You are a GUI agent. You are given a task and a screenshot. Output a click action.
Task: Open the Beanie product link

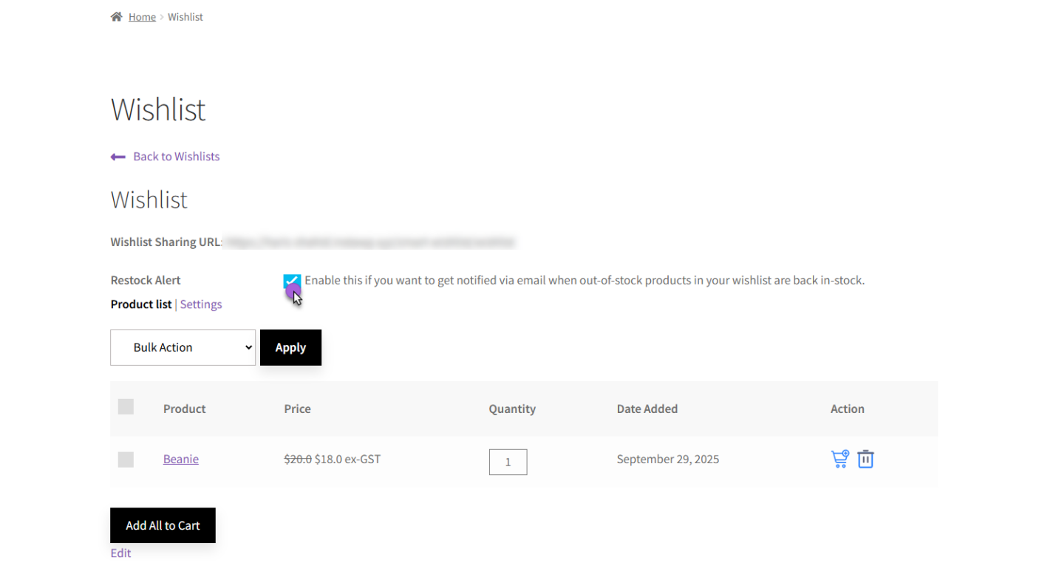(180, 459)
